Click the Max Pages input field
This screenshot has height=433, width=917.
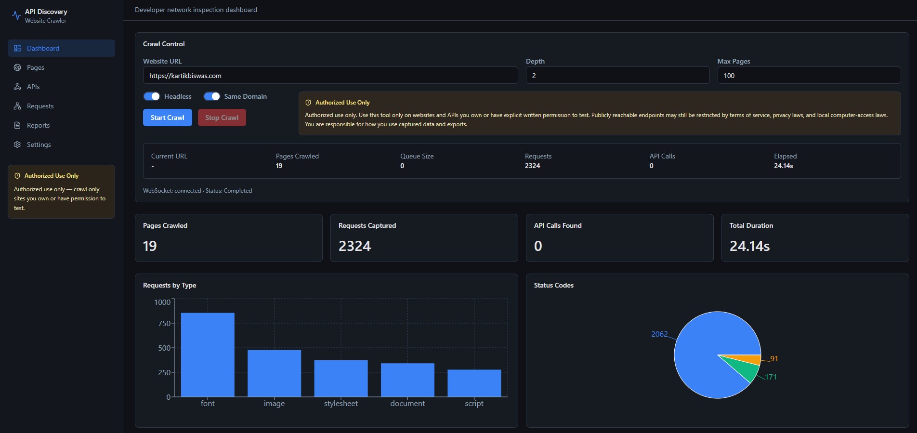(x=809, y=76)
